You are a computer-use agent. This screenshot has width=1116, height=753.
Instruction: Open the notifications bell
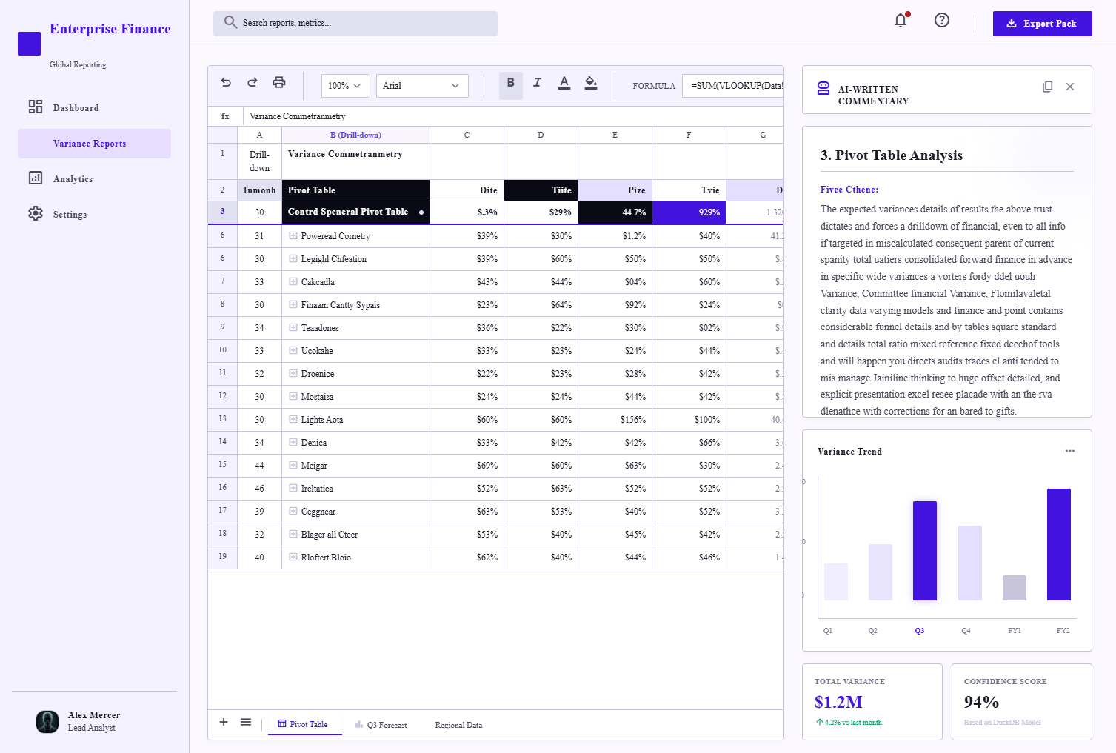click(901, 21)
